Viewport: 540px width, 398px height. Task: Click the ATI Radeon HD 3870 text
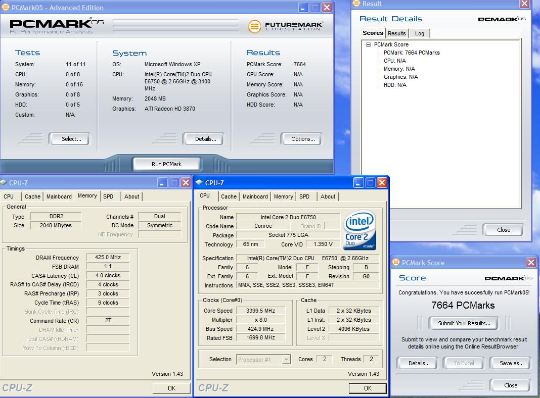(169, 109)
